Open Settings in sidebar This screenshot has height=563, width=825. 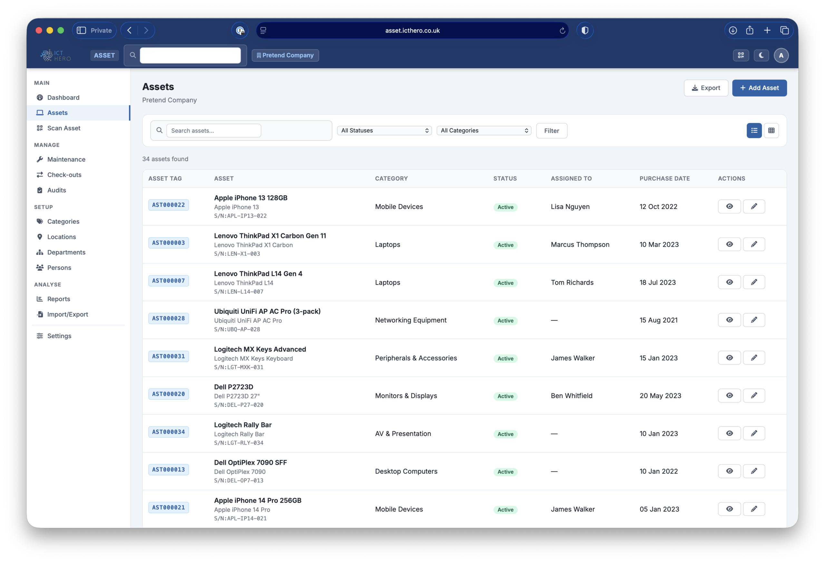click(78, 336)
